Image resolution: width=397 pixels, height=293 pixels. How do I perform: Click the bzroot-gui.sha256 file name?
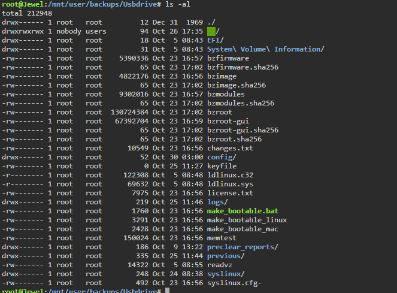click(x=243, y=130)
